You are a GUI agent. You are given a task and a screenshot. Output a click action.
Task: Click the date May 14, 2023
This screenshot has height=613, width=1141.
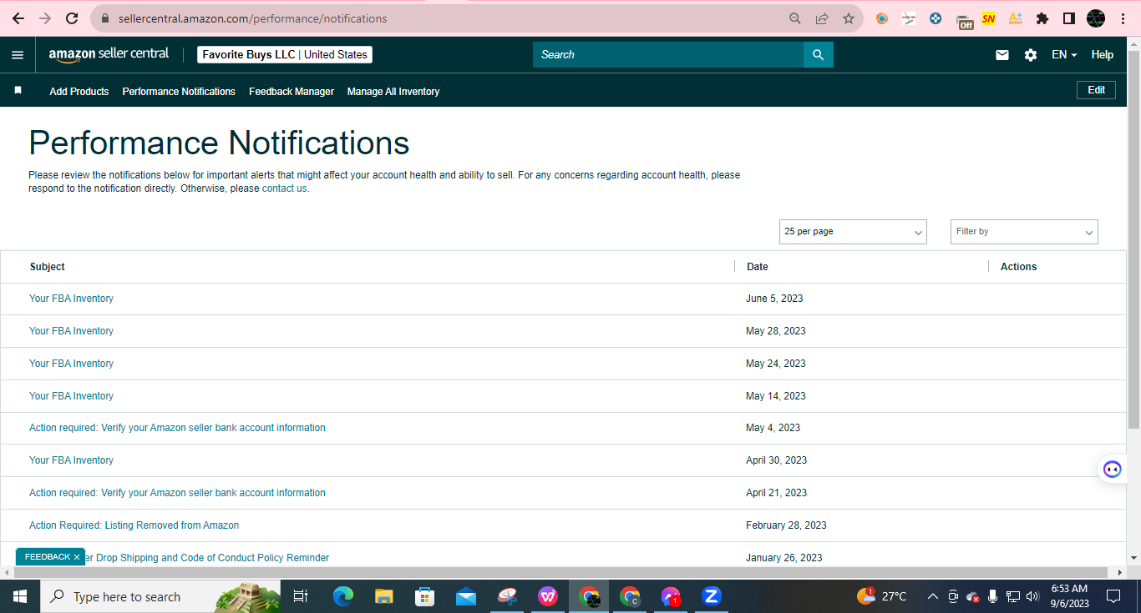pos(775,396)
